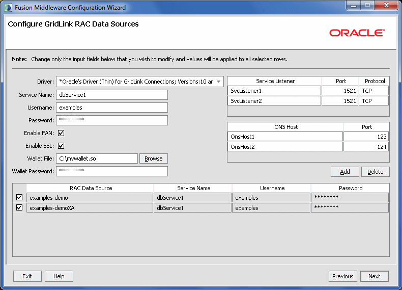Toggle the Enable FAN checkbox
The width and height of the screenshot is (402, 290).
tap(61, 133)
